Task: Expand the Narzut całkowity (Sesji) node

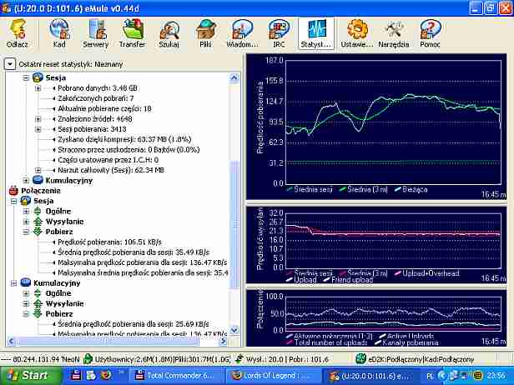Action: click(x=38, y=170)
